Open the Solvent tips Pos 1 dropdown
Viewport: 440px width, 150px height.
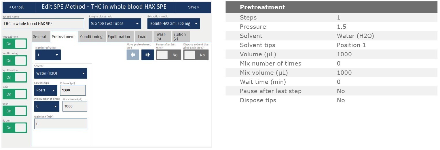(45, 90)
